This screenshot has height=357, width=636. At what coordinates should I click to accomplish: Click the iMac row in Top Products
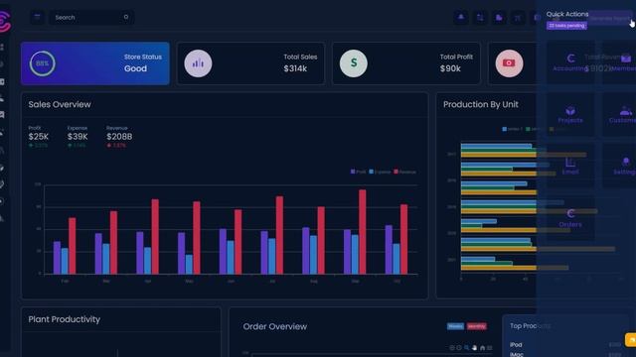pyautogui.click(x=565, y=354)
